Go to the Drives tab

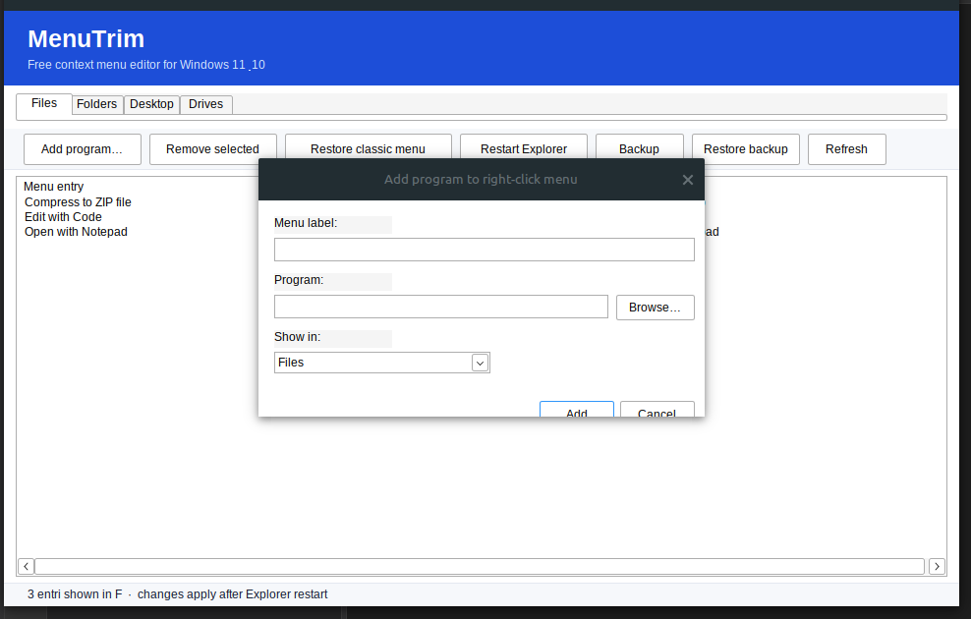point(206,104)
